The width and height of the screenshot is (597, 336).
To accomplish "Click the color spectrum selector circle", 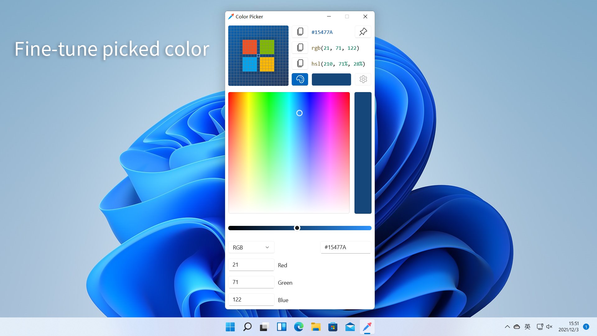I will point(299,113).
